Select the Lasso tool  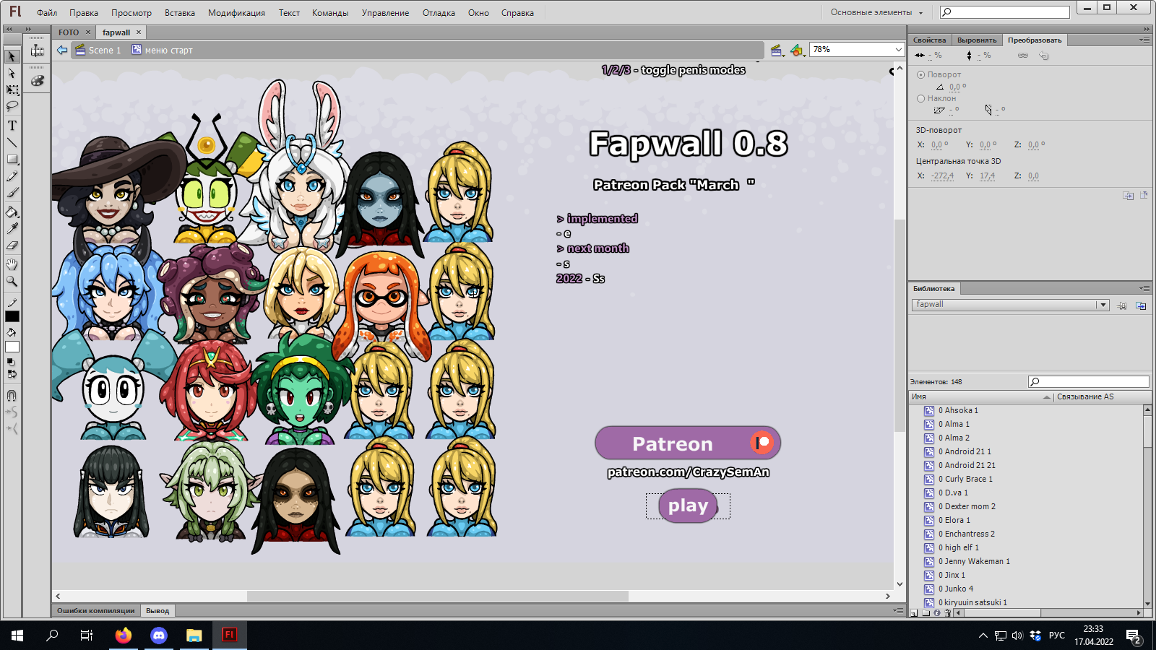(x=12, y=106)
